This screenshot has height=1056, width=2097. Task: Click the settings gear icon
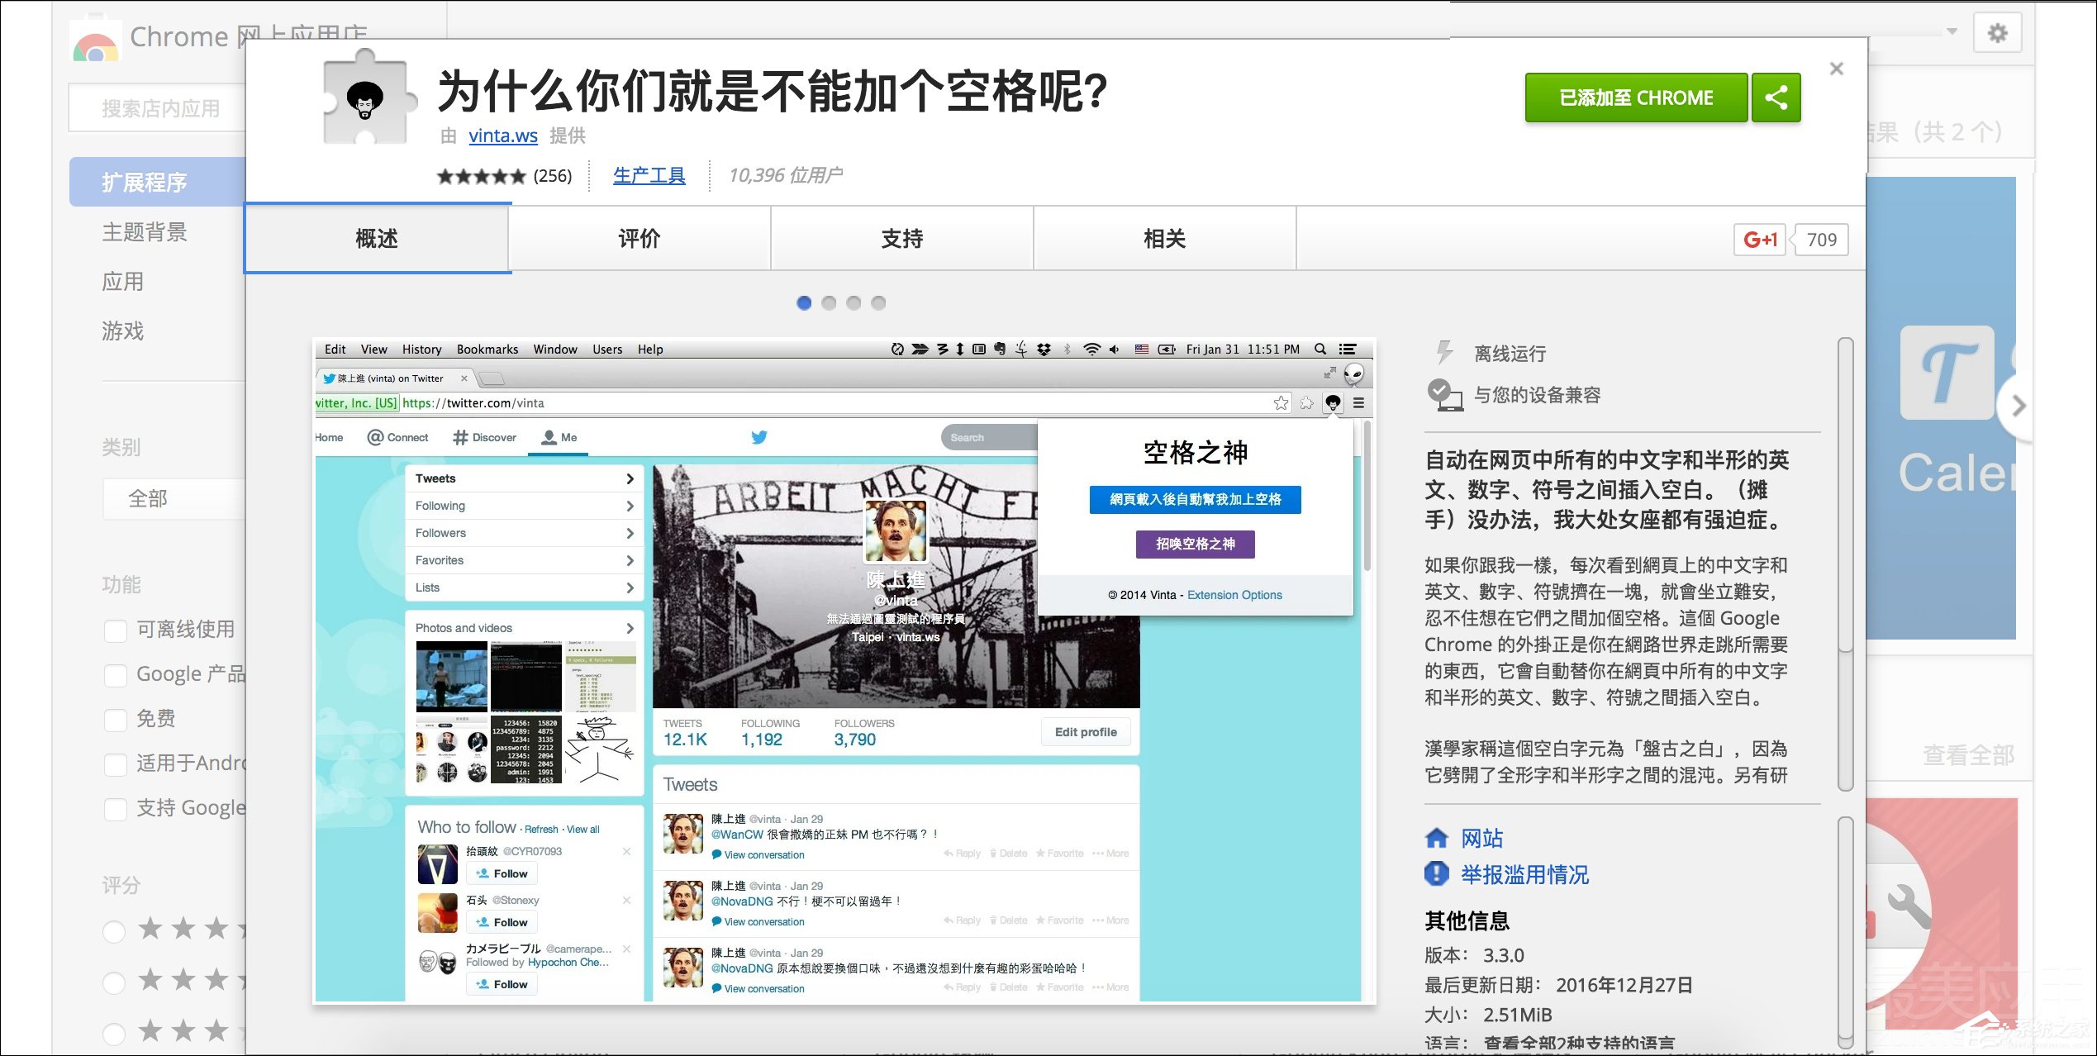coord(1997,33)
